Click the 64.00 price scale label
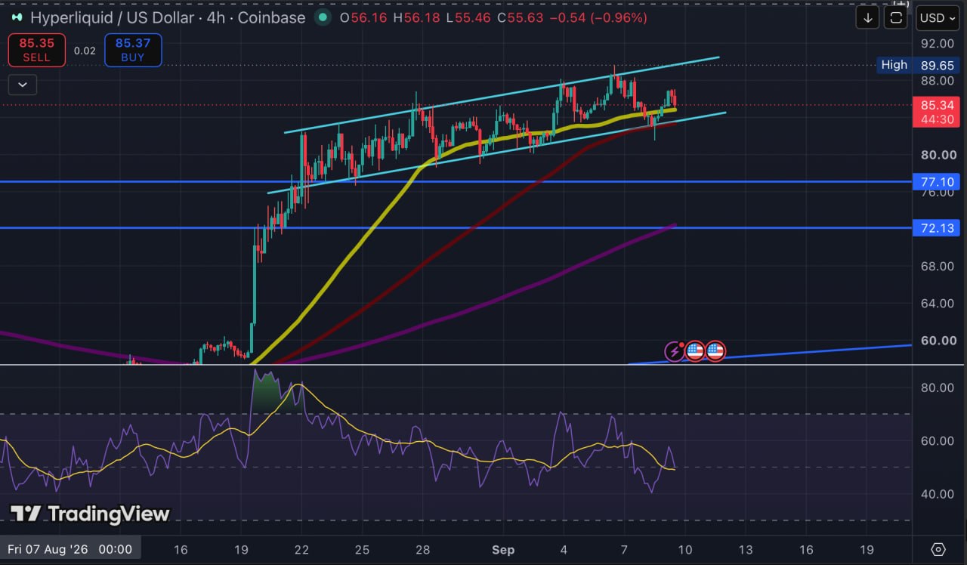 point(937,303)
